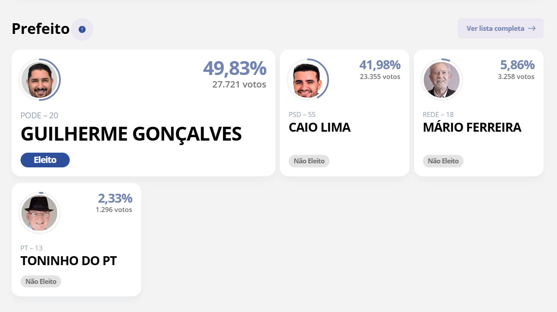Click the info icon beside Prefeito

(82, 29)
